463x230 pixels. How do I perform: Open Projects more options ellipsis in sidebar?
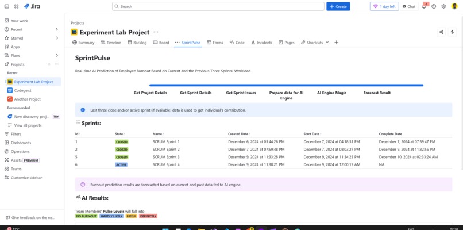click(x=57, y=64)
